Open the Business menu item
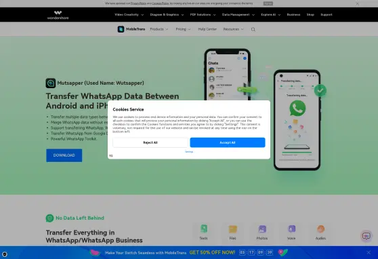The height and width of the screenshot is (259, 378). (293, 15)
